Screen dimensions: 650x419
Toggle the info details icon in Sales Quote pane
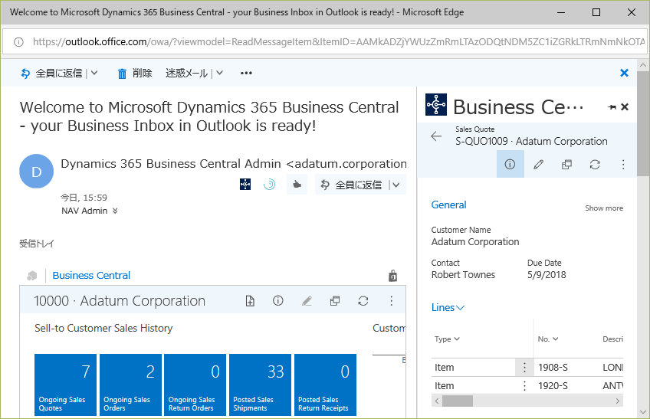click(510, 164)
